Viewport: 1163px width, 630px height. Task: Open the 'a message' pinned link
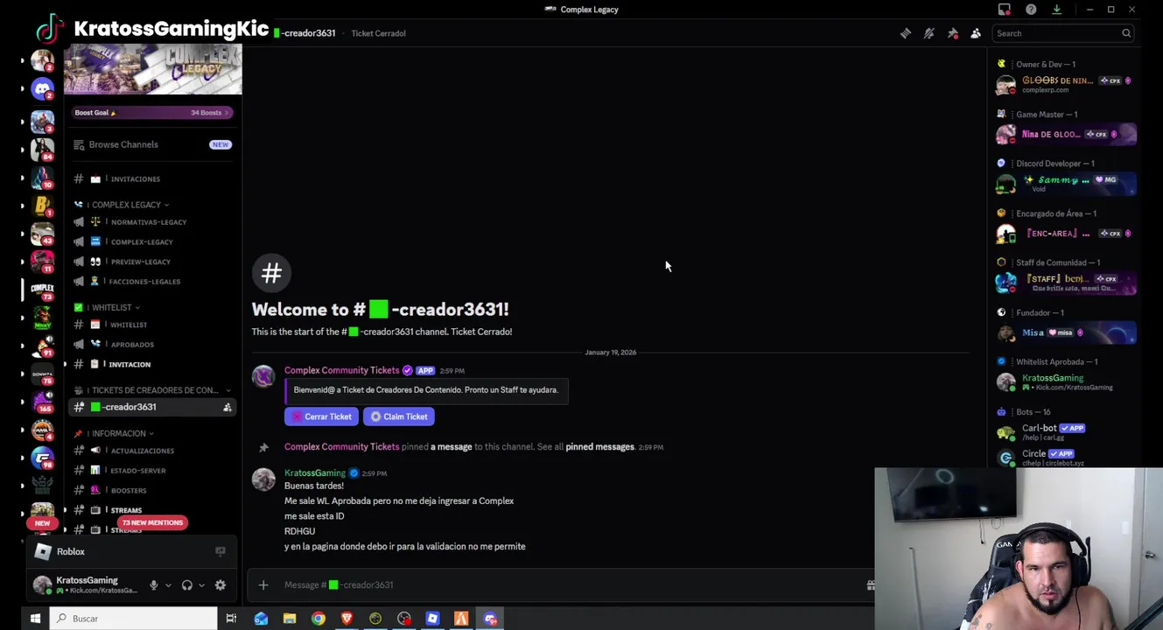tap(451, 447)
